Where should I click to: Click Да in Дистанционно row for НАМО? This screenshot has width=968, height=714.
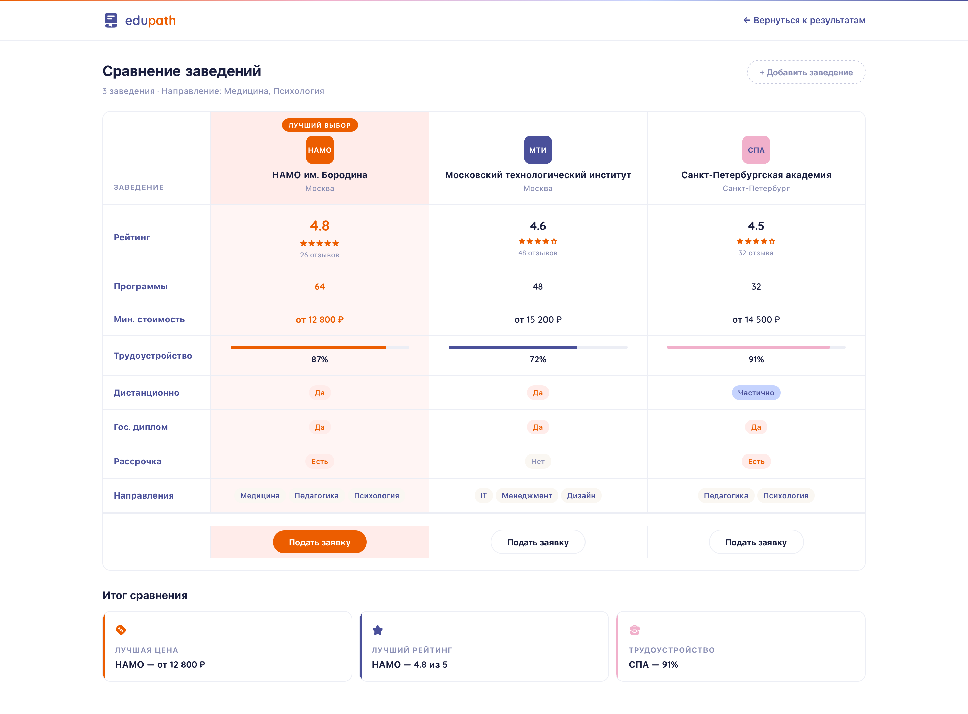coord(320,392)
